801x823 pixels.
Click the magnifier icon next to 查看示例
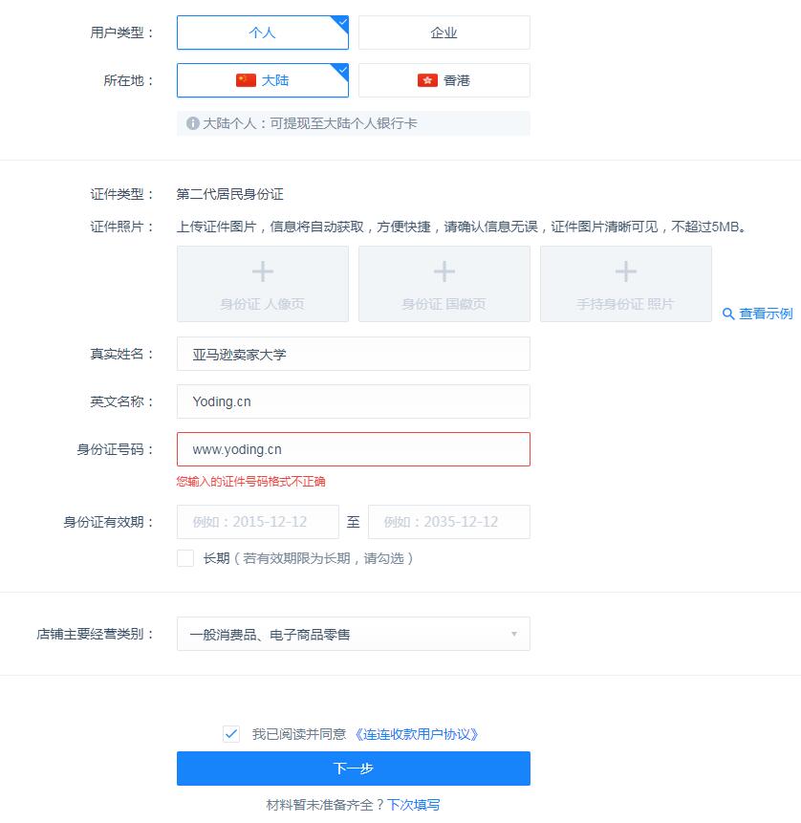[728, 314]
